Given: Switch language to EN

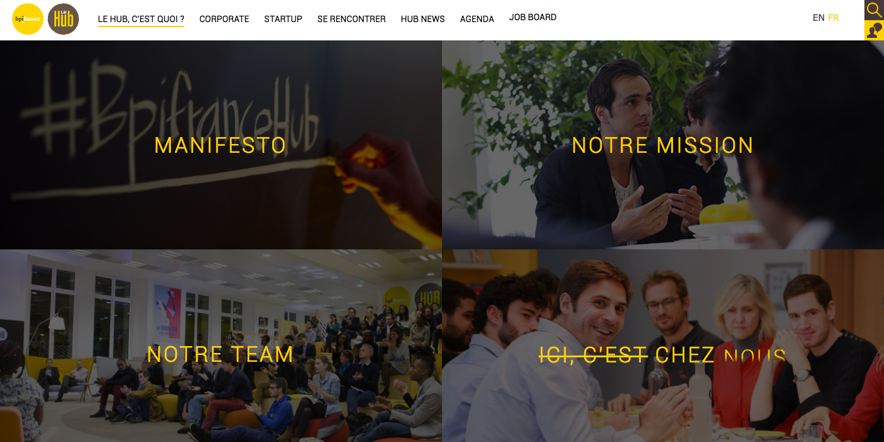Looking at the screenshot, I should tap(818, 18).
